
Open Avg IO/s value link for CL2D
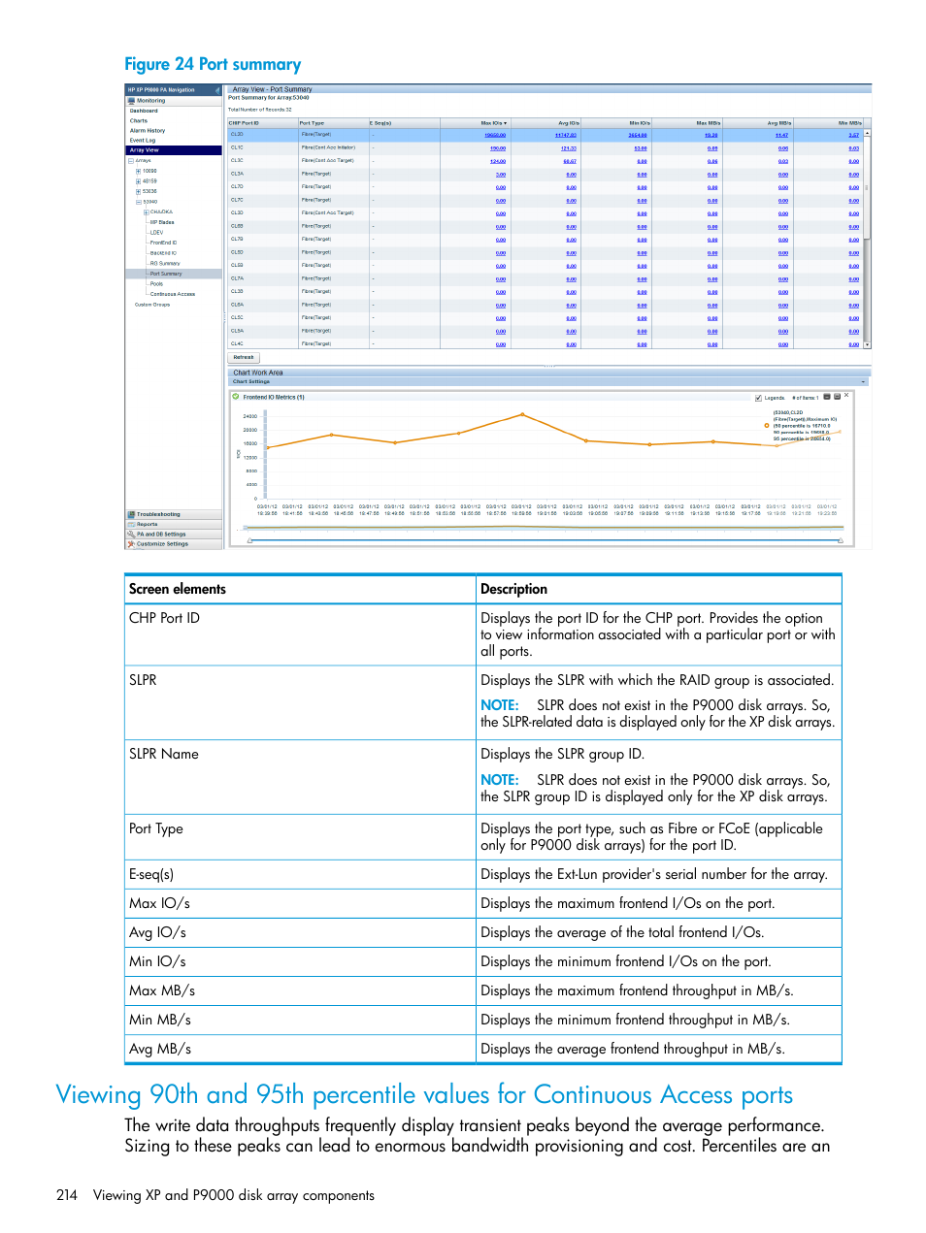tap(566, 135)
